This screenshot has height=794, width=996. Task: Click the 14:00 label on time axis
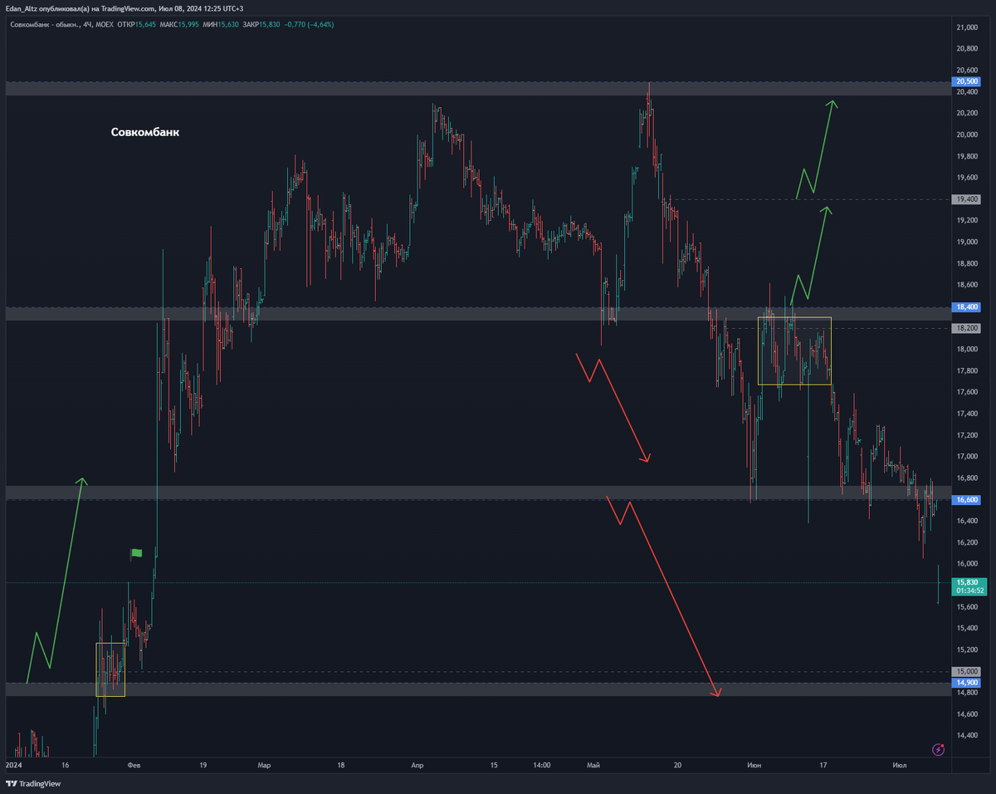[541, 764]
